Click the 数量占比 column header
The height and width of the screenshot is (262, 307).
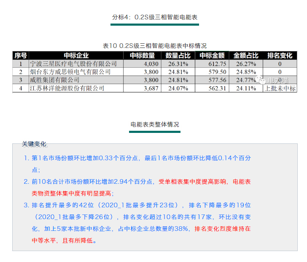178,56
